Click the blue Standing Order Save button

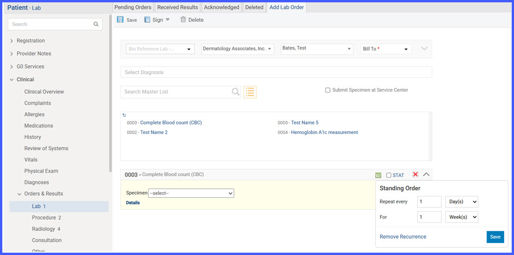pos(495,237)
